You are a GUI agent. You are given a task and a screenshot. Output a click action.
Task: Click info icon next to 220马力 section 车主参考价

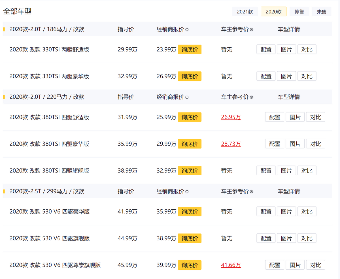[252, 97]
